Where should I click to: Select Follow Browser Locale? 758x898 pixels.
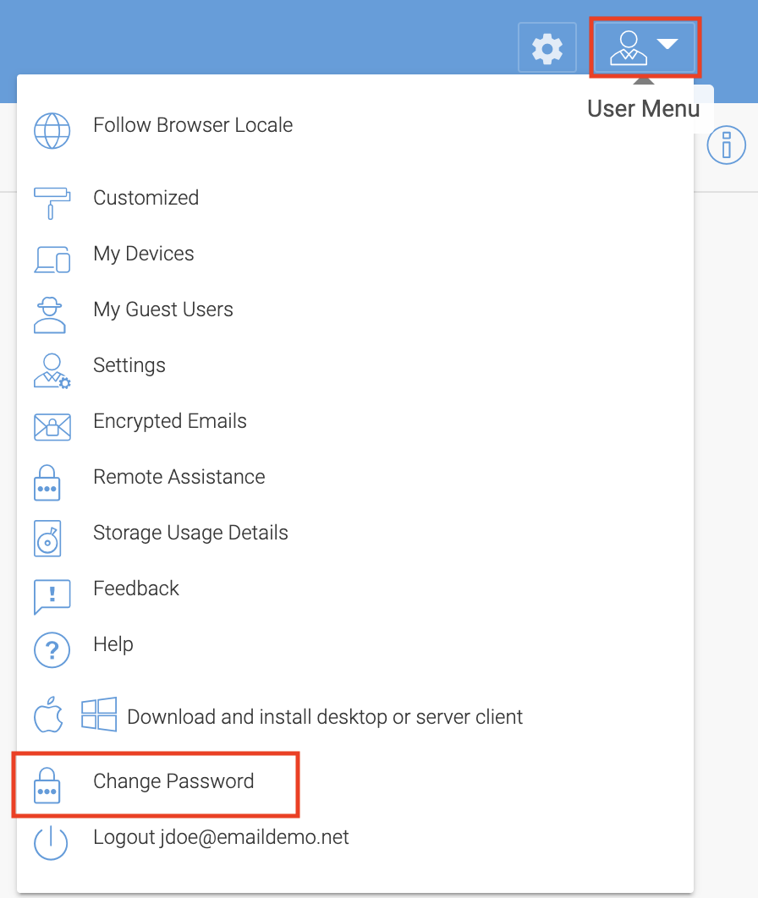(193, 125)
